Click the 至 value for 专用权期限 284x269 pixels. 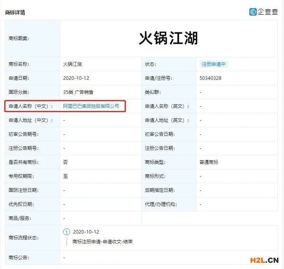(65, 176)
